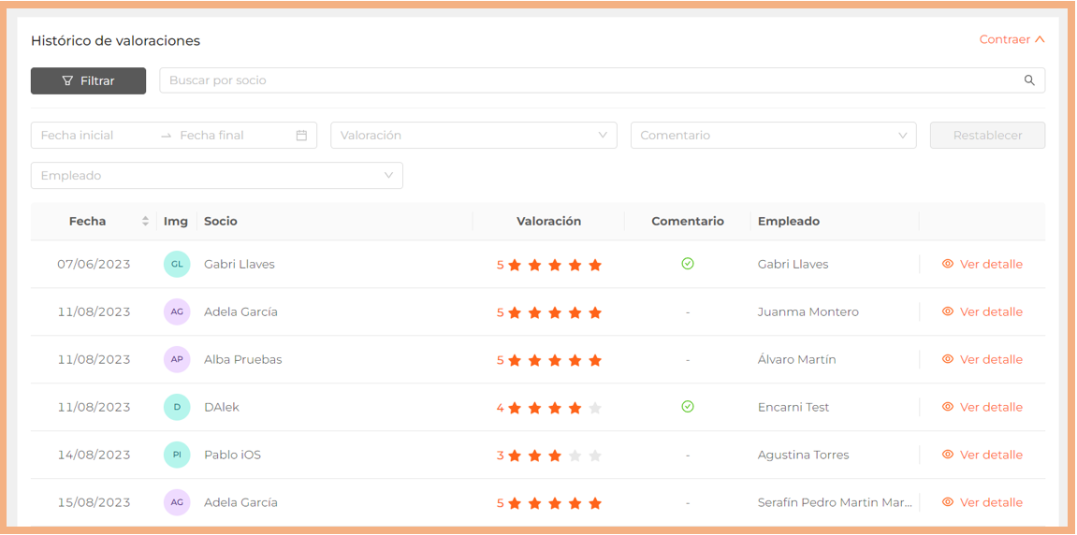Click socio name DAlek
Image resolution: width=1077 pixels, height=535 pixels.
click(221, 407)
